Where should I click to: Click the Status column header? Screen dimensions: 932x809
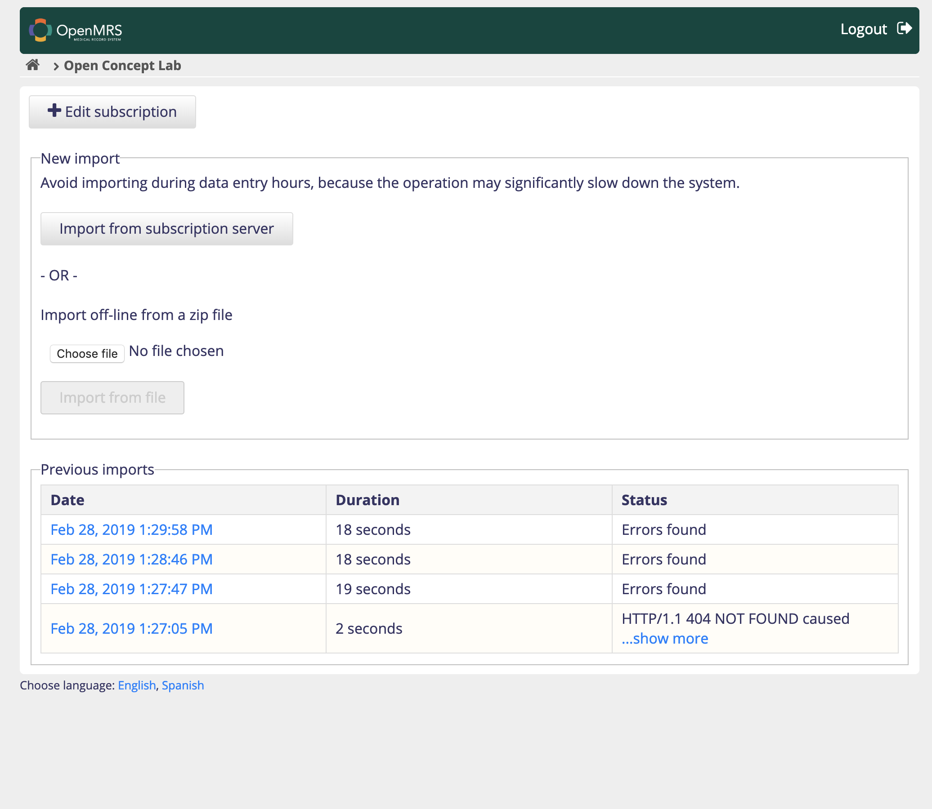coord(643,500)
